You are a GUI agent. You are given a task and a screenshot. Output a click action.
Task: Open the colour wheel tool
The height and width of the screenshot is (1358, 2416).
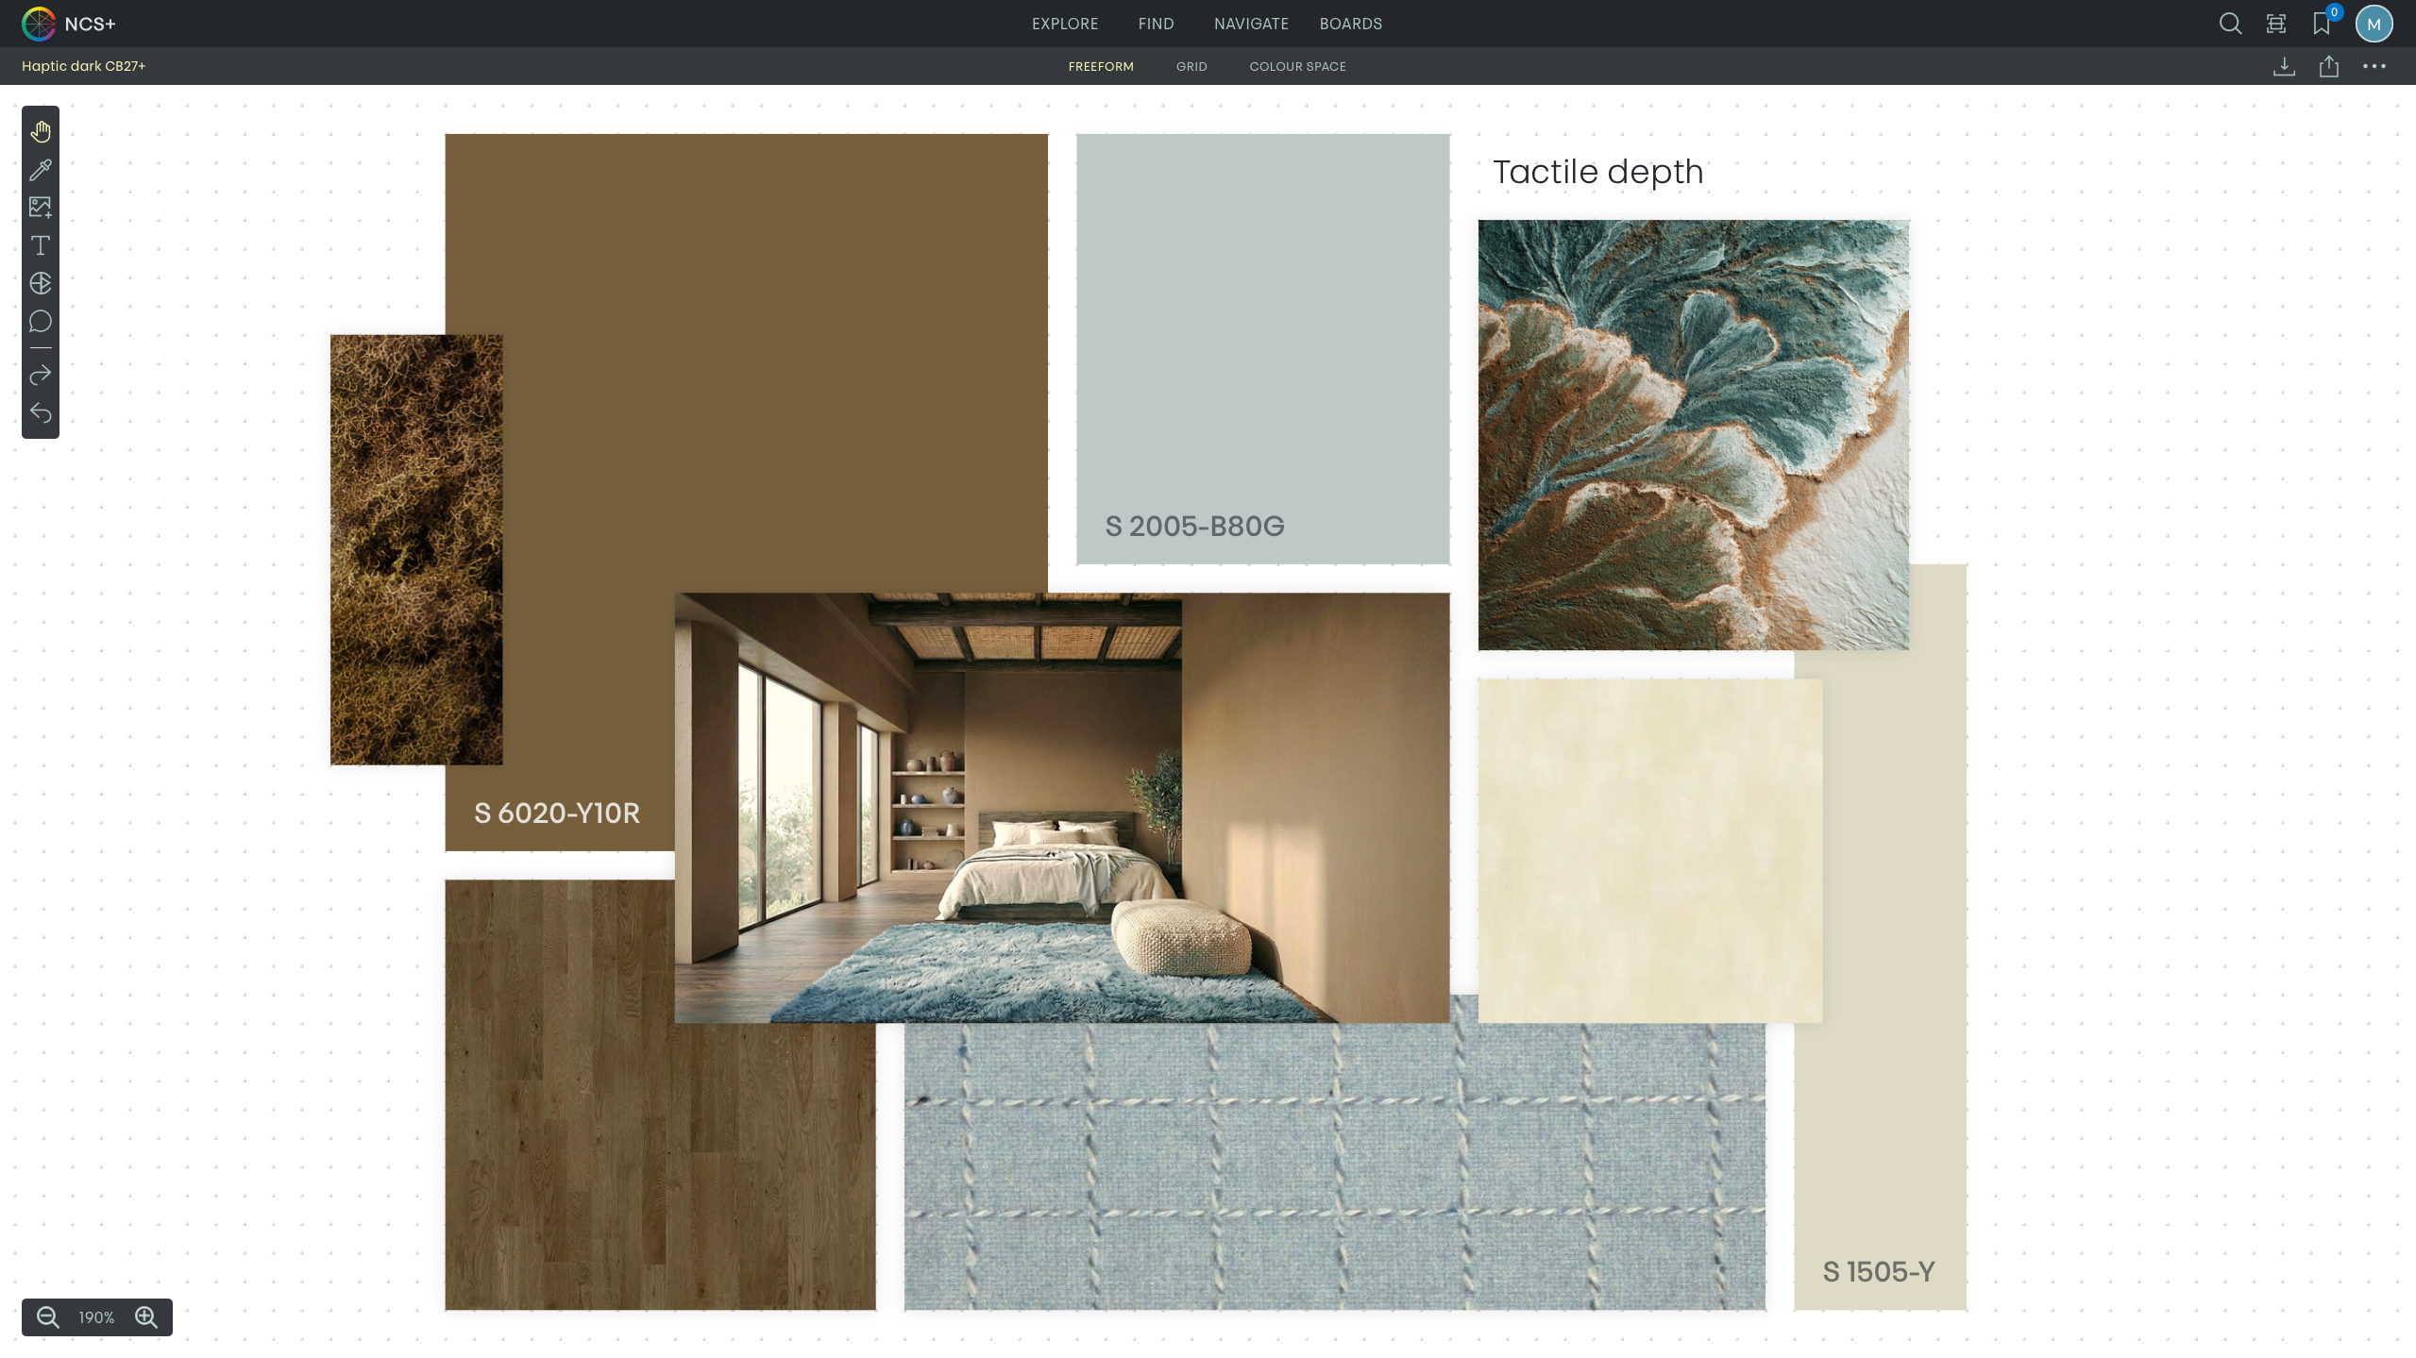(41, 283)
